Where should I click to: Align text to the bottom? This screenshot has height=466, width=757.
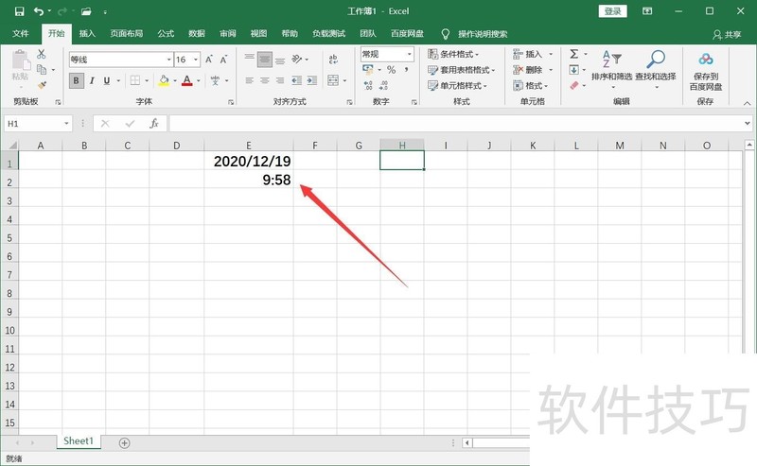pyautogui.click(x=280, y=60)
